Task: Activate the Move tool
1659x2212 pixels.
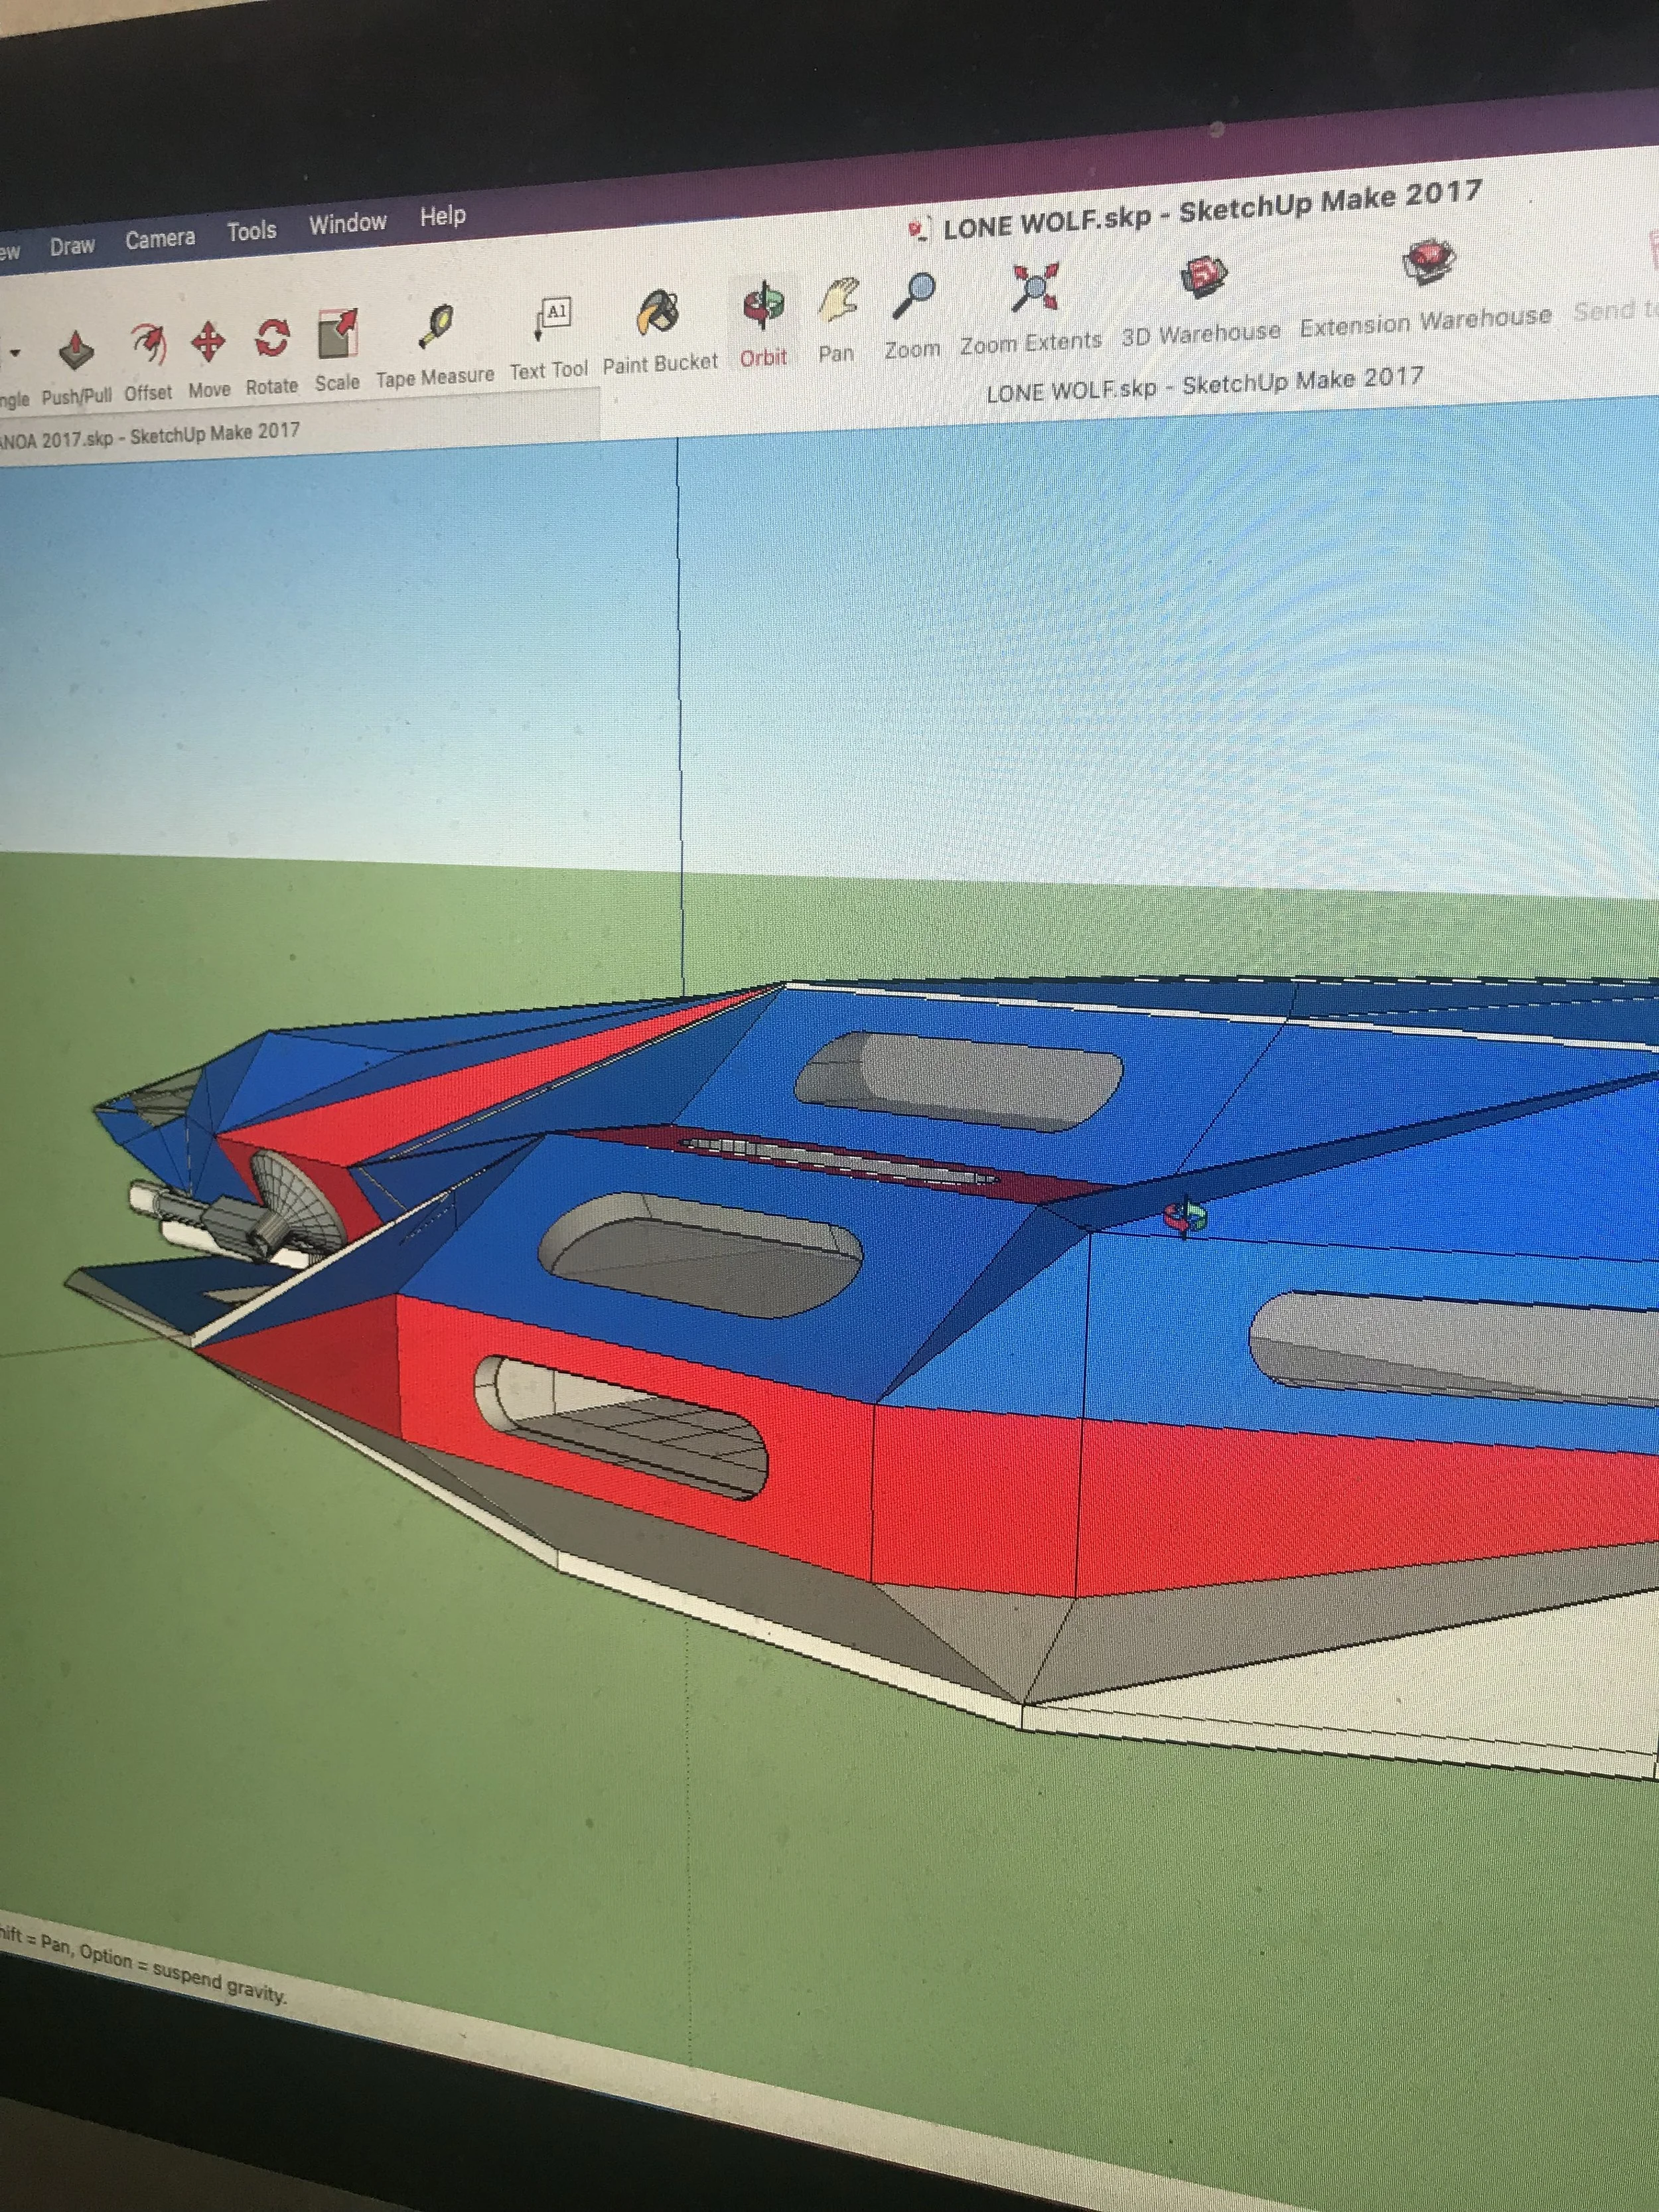Action: 208,342
